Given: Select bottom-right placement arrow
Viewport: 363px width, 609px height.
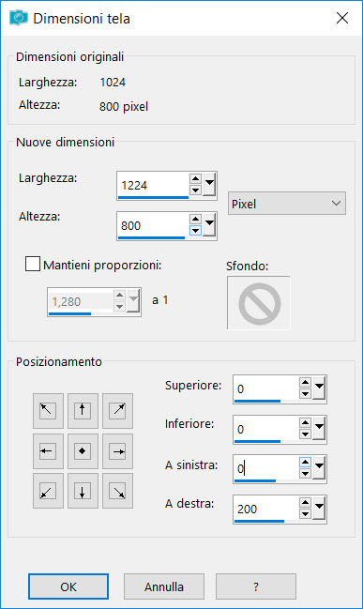Looking at the screenshot, I should (117, 491).
